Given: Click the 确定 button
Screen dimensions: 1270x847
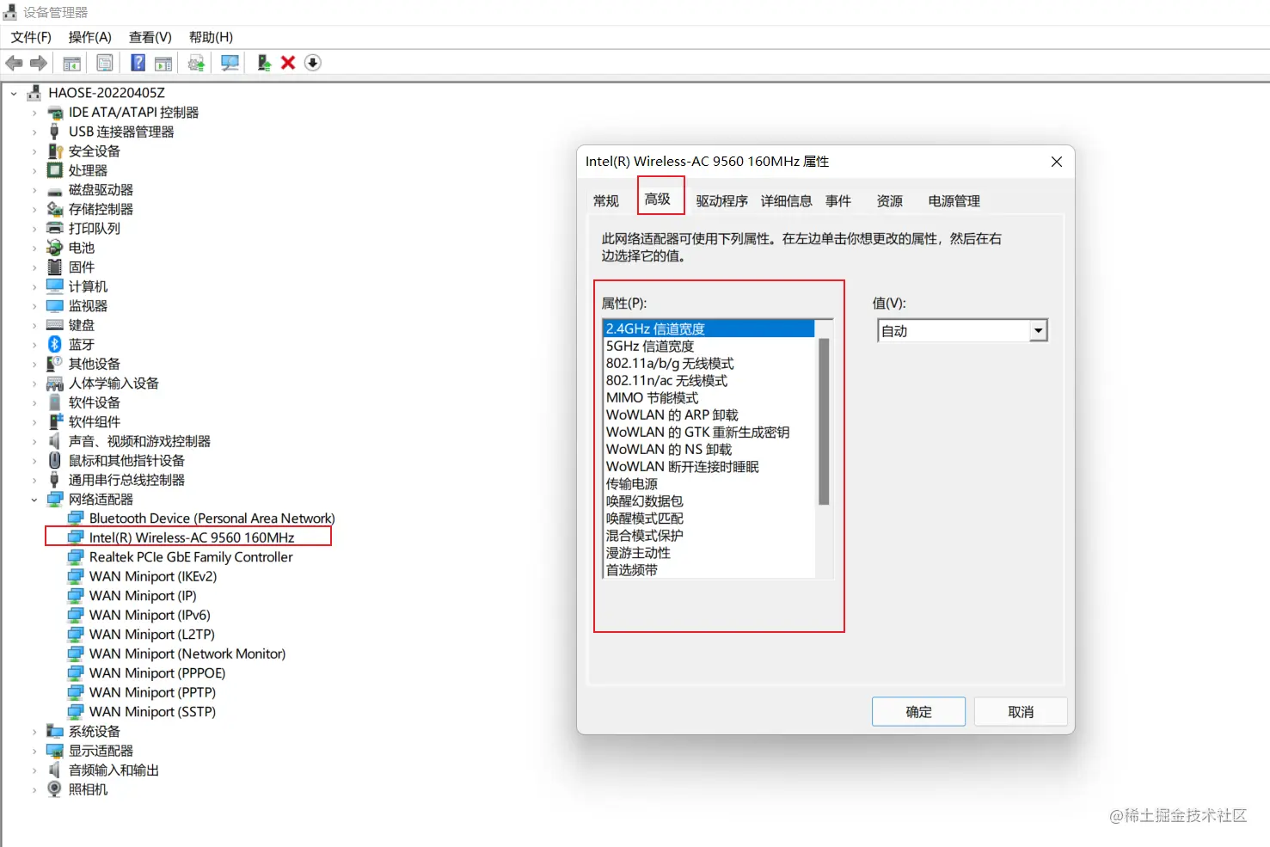Looking at the screenshot, I should [918, 712].
